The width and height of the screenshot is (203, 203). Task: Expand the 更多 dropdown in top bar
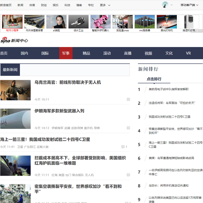(x=105, y=5)
